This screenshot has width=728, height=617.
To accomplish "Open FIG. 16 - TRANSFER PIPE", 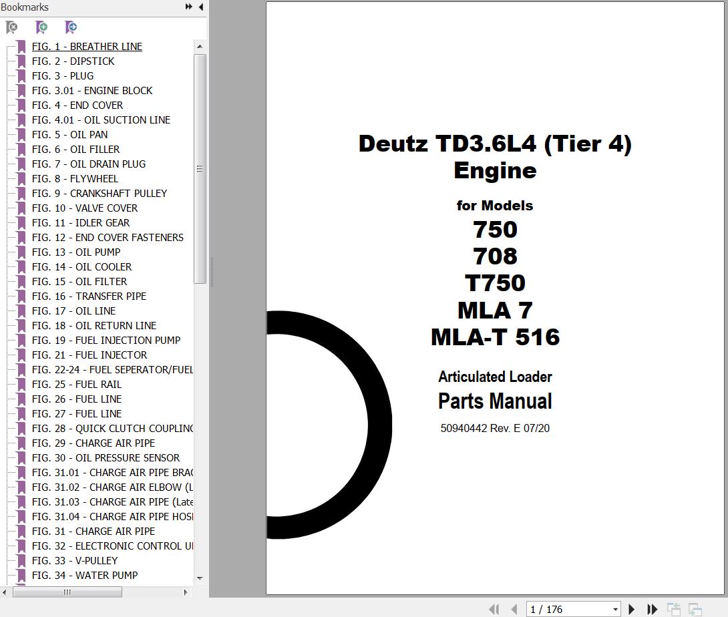I will tap(89, 296).
